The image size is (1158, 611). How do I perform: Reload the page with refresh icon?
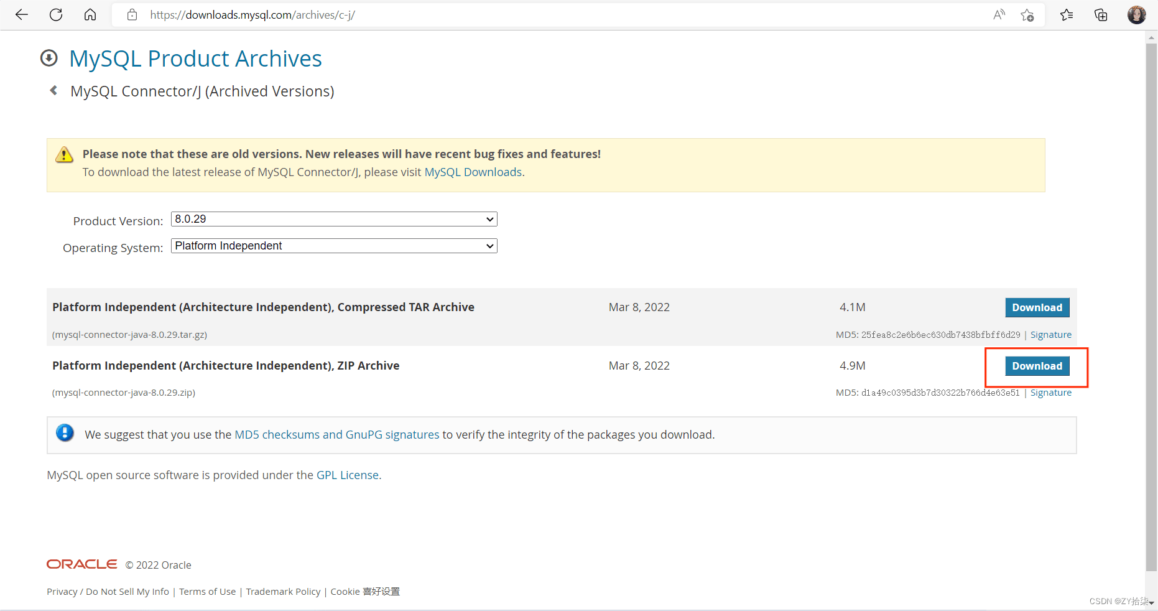pos(56,15)
